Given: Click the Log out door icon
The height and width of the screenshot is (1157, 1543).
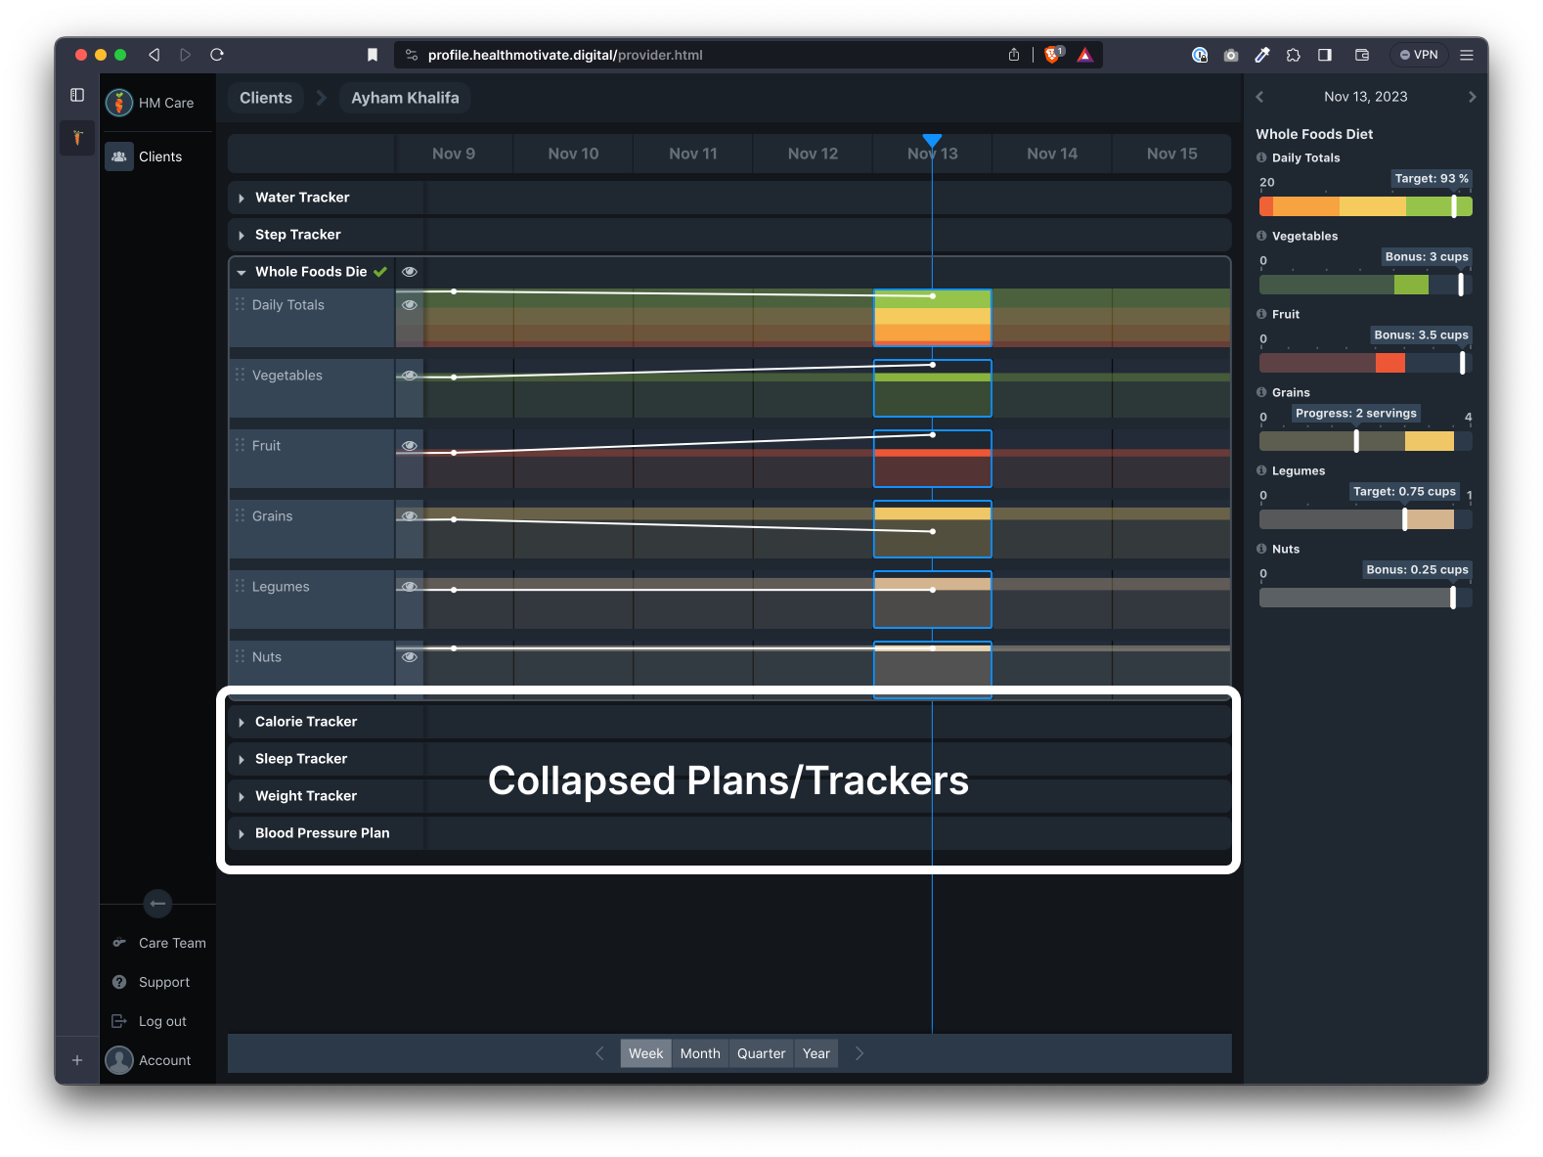Looking at the screenshot, I should click(119, 1021).
